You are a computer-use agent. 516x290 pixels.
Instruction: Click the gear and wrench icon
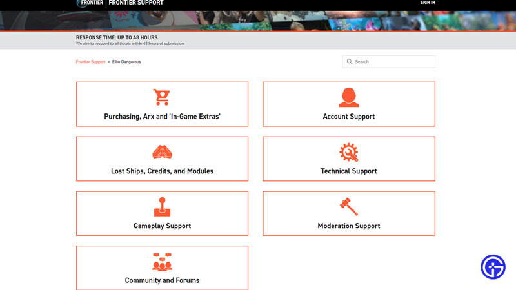pos(348,152)
